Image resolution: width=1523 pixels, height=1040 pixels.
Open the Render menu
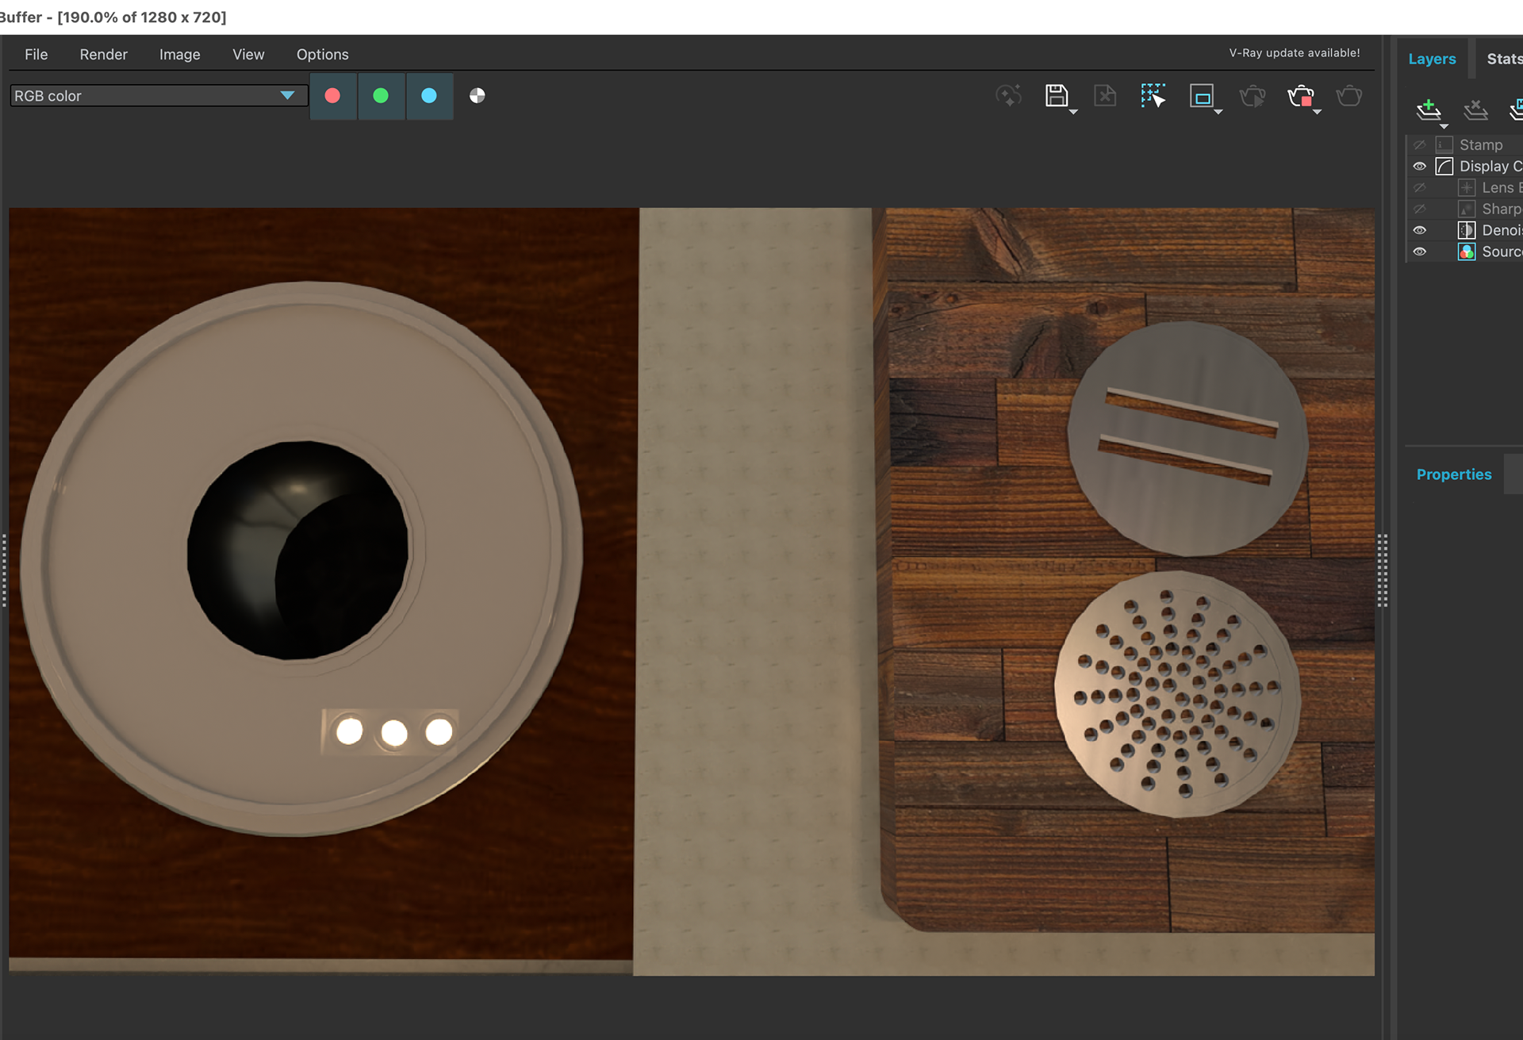(103, 54)
